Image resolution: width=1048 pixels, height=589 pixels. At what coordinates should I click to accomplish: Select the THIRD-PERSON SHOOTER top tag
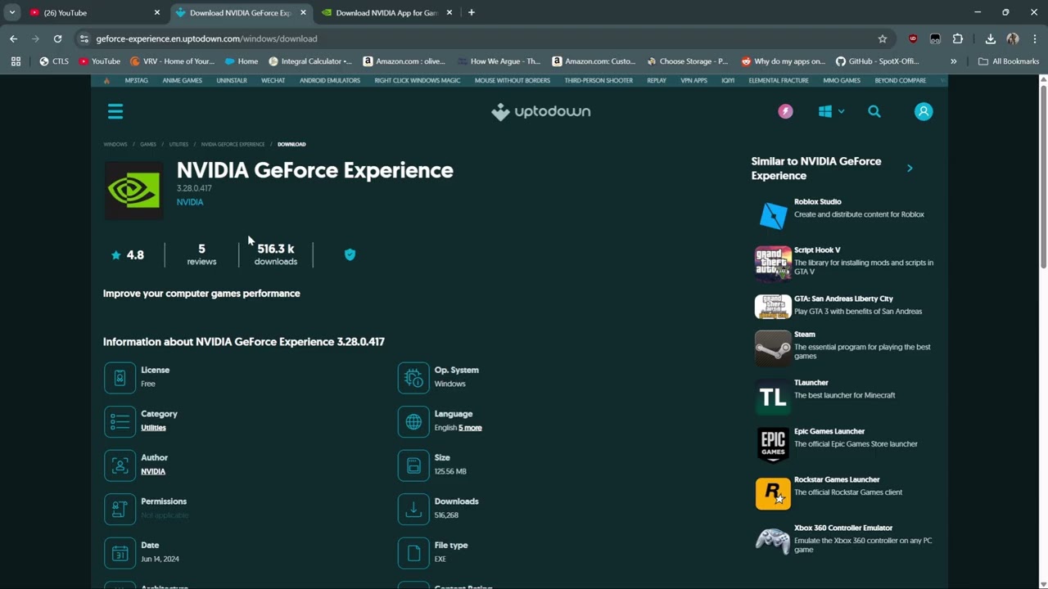[x=599, y=81]
